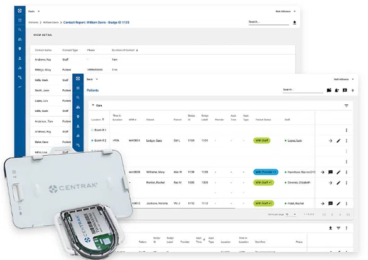Open the filter icon in the Care panel

(347, 106)
